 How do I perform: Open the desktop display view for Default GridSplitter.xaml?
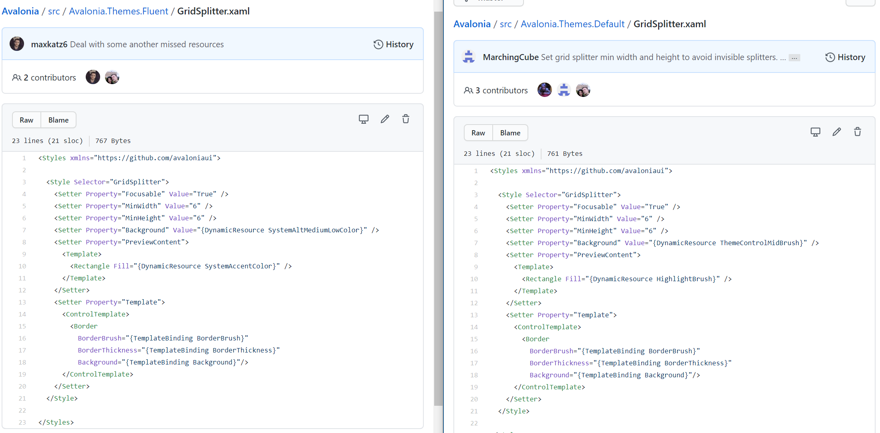point(816,132)
